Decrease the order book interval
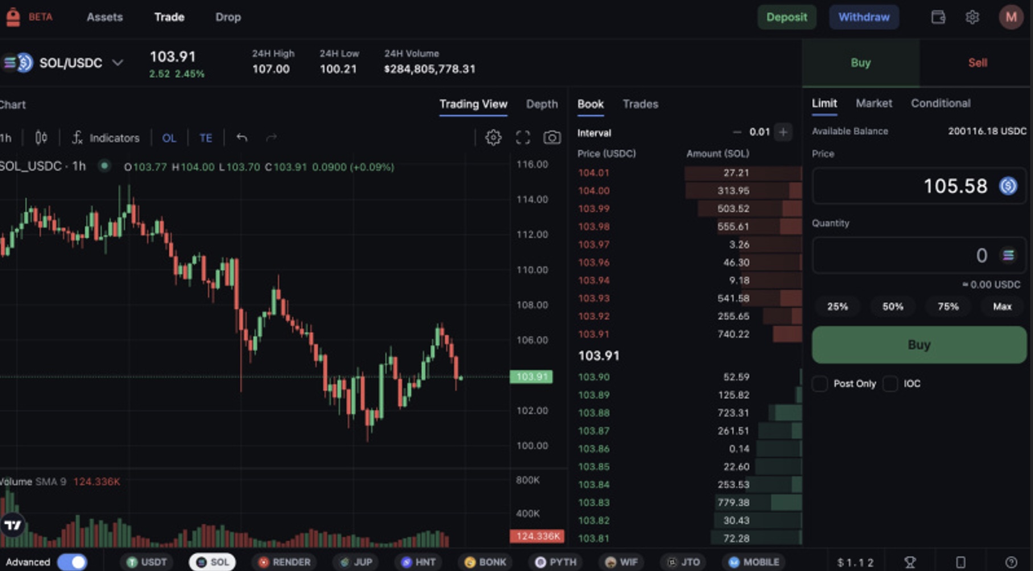 click(737, 133)
